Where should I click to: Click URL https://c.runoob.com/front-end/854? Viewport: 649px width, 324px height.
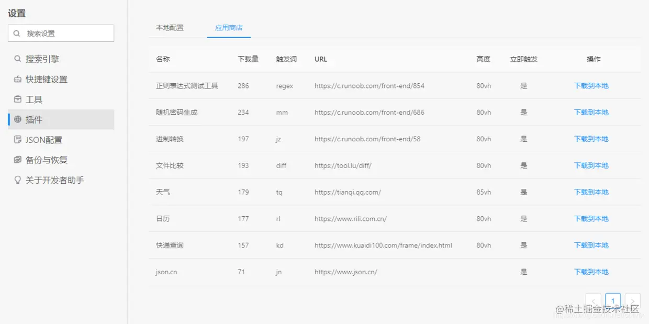click(x=370, y=86)
